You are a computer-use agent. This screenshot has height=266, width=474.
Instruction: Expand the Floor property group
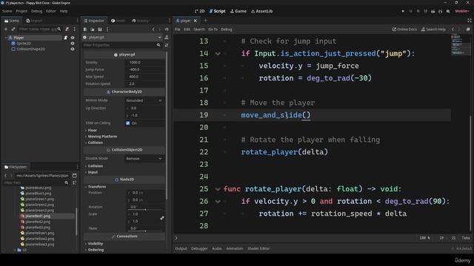[x=92, y=130]
